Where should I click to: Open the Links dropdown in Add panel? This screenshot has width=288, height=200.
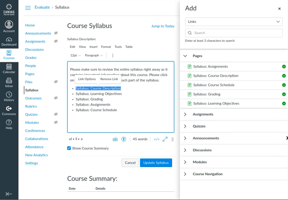click(x=234, y=22)
